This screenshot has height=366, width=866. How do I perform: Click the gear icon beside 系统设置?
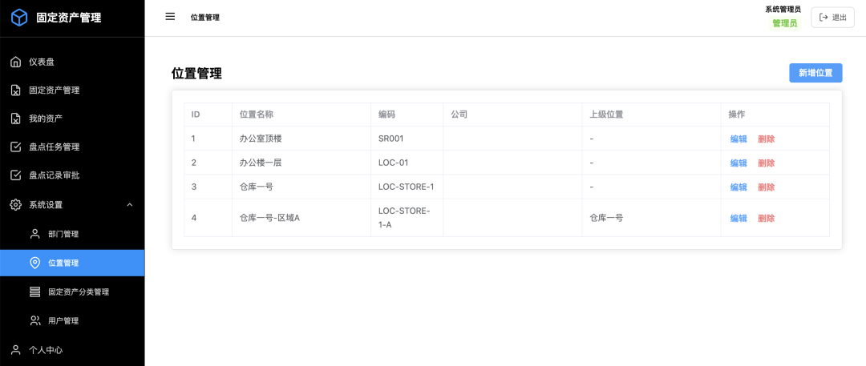[x=17, y=204]
